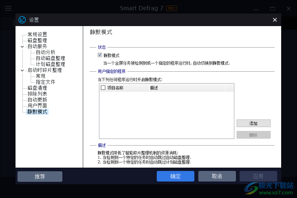Screen dimensions: 297x198
Task: Click the 项目名称 column header
Action: tap(124, 88)
